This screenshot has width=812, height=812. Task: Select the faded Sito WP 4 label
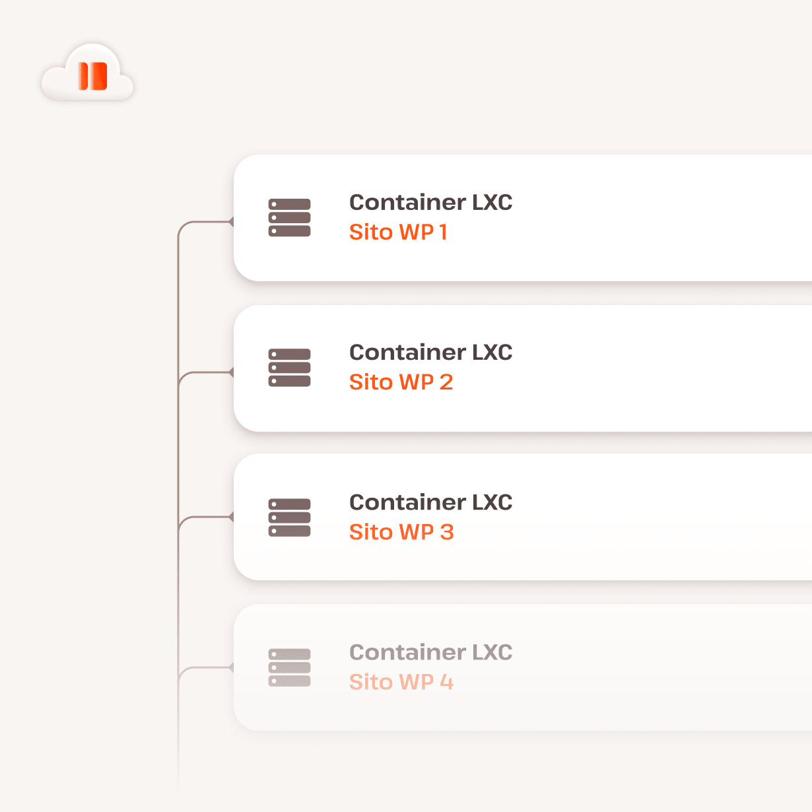[401, 682]
